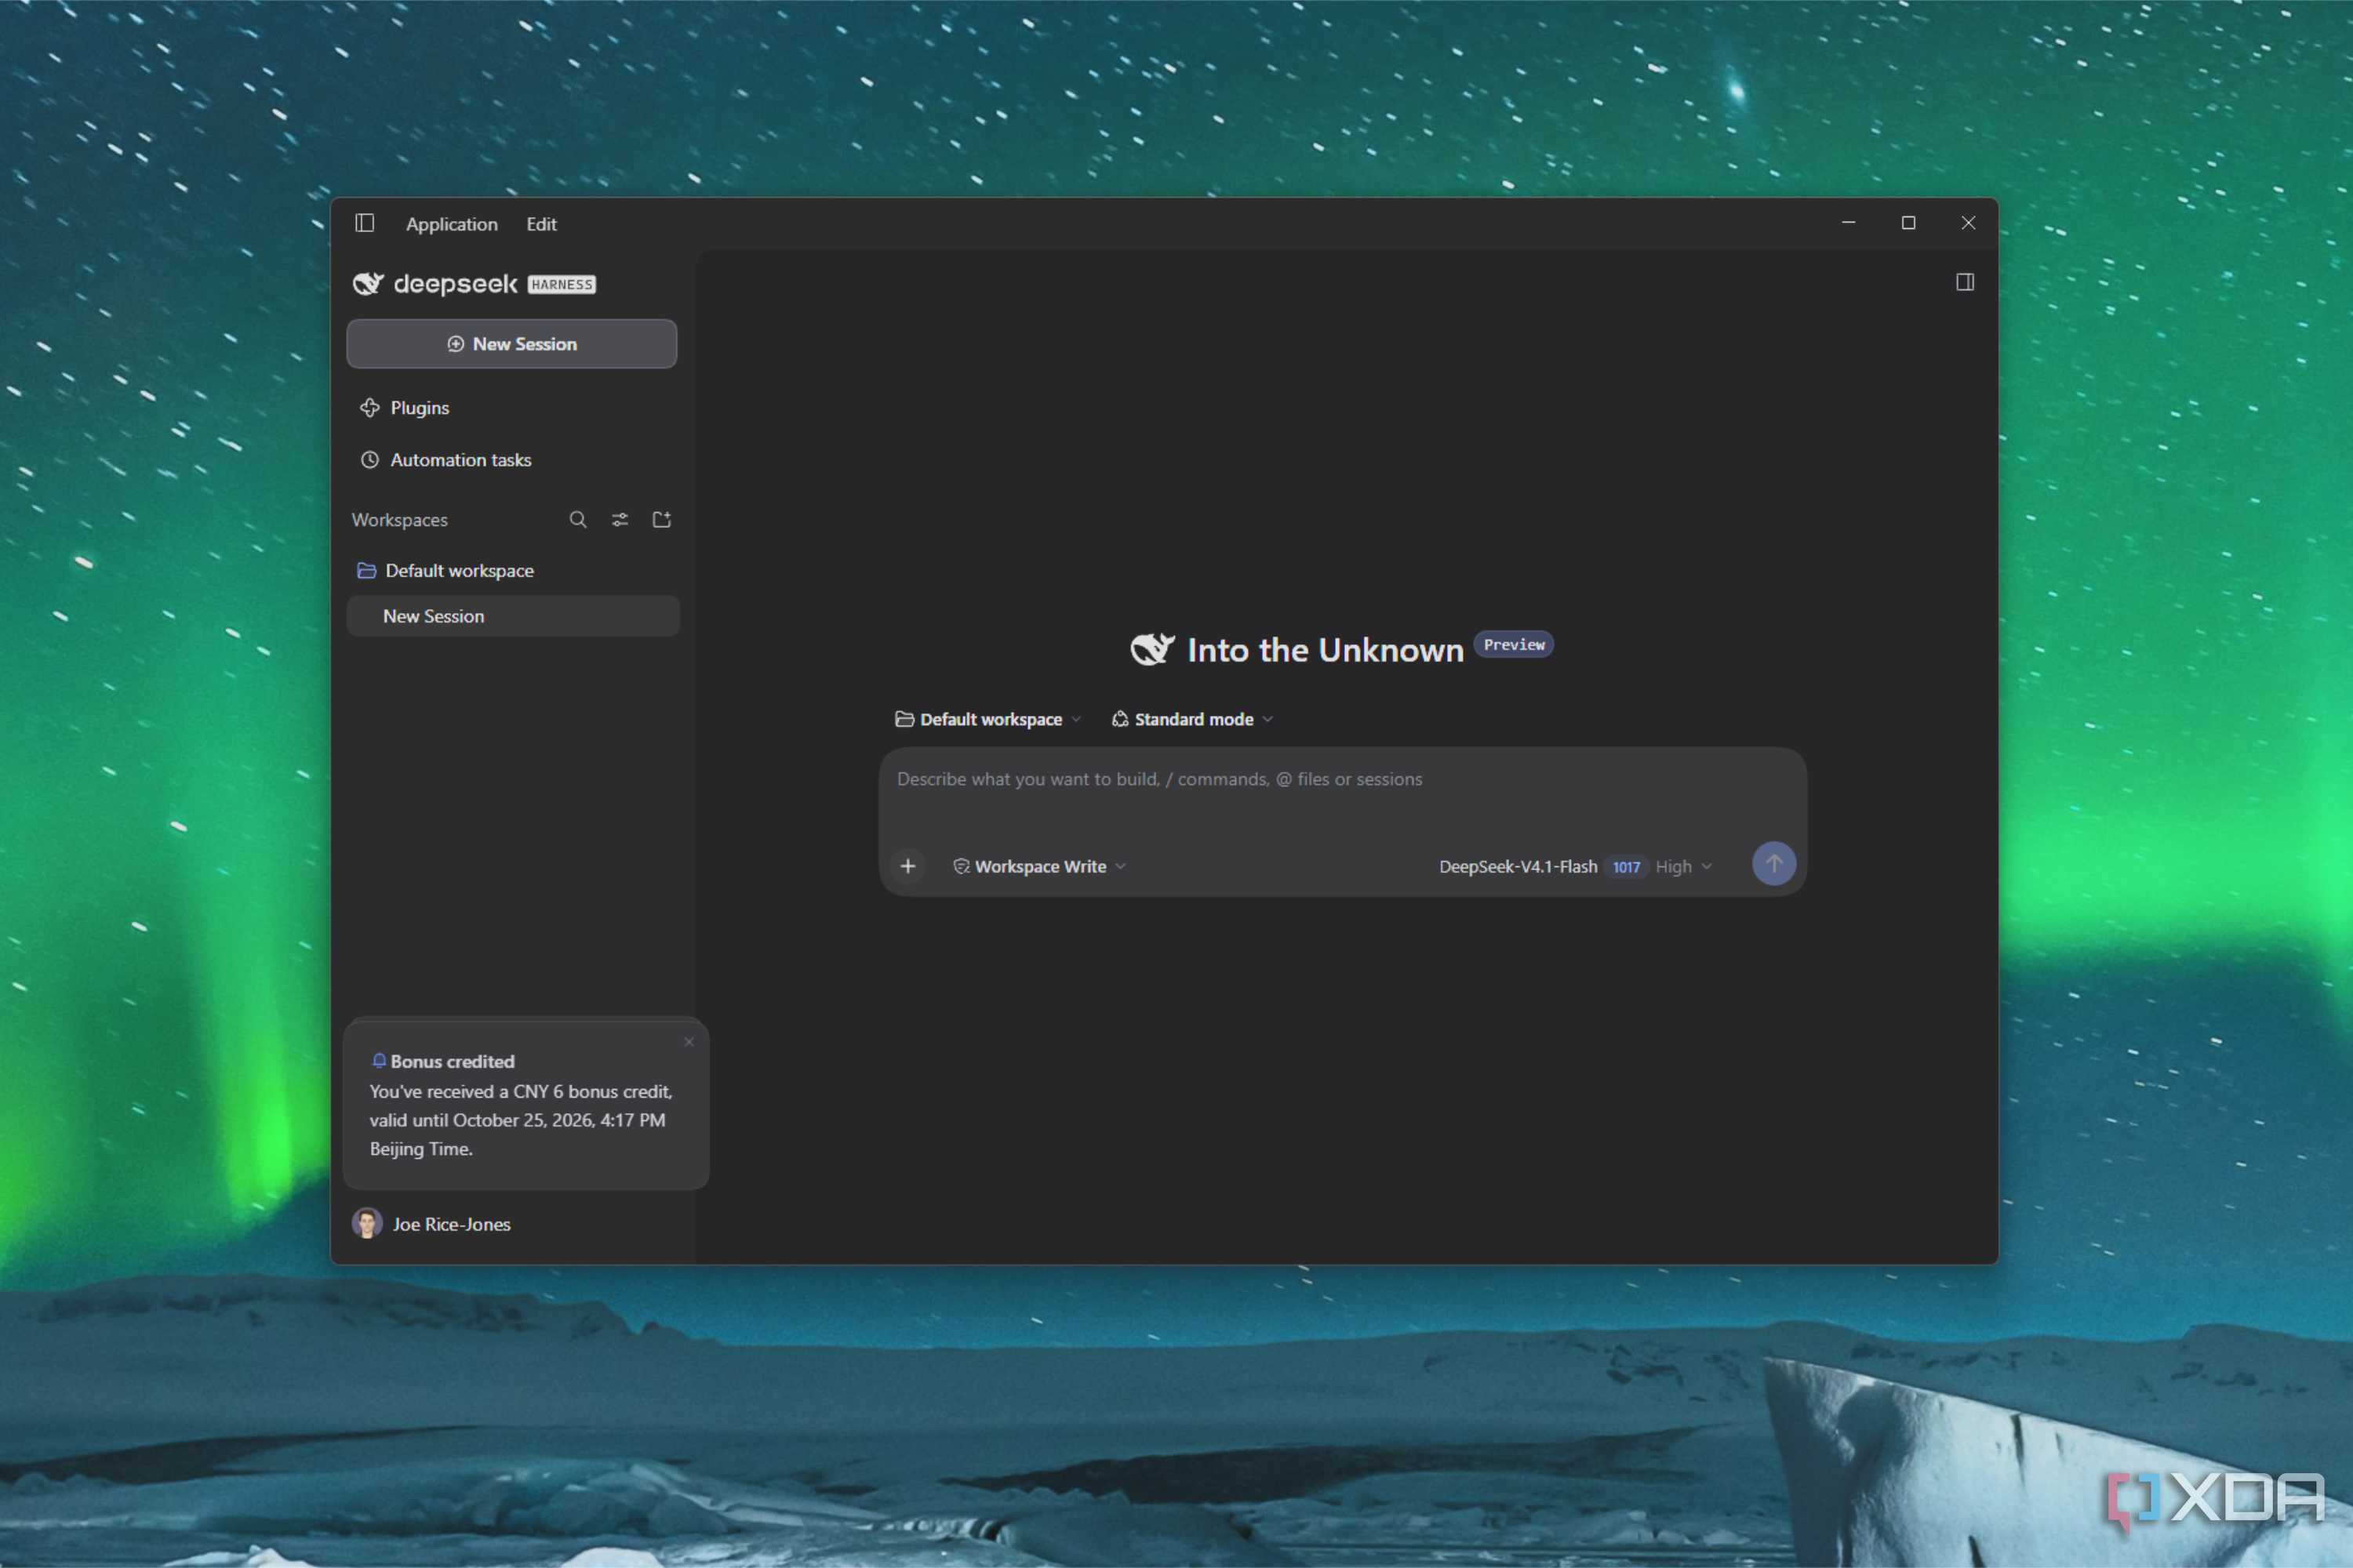Click the New Session button

[511, 344]
